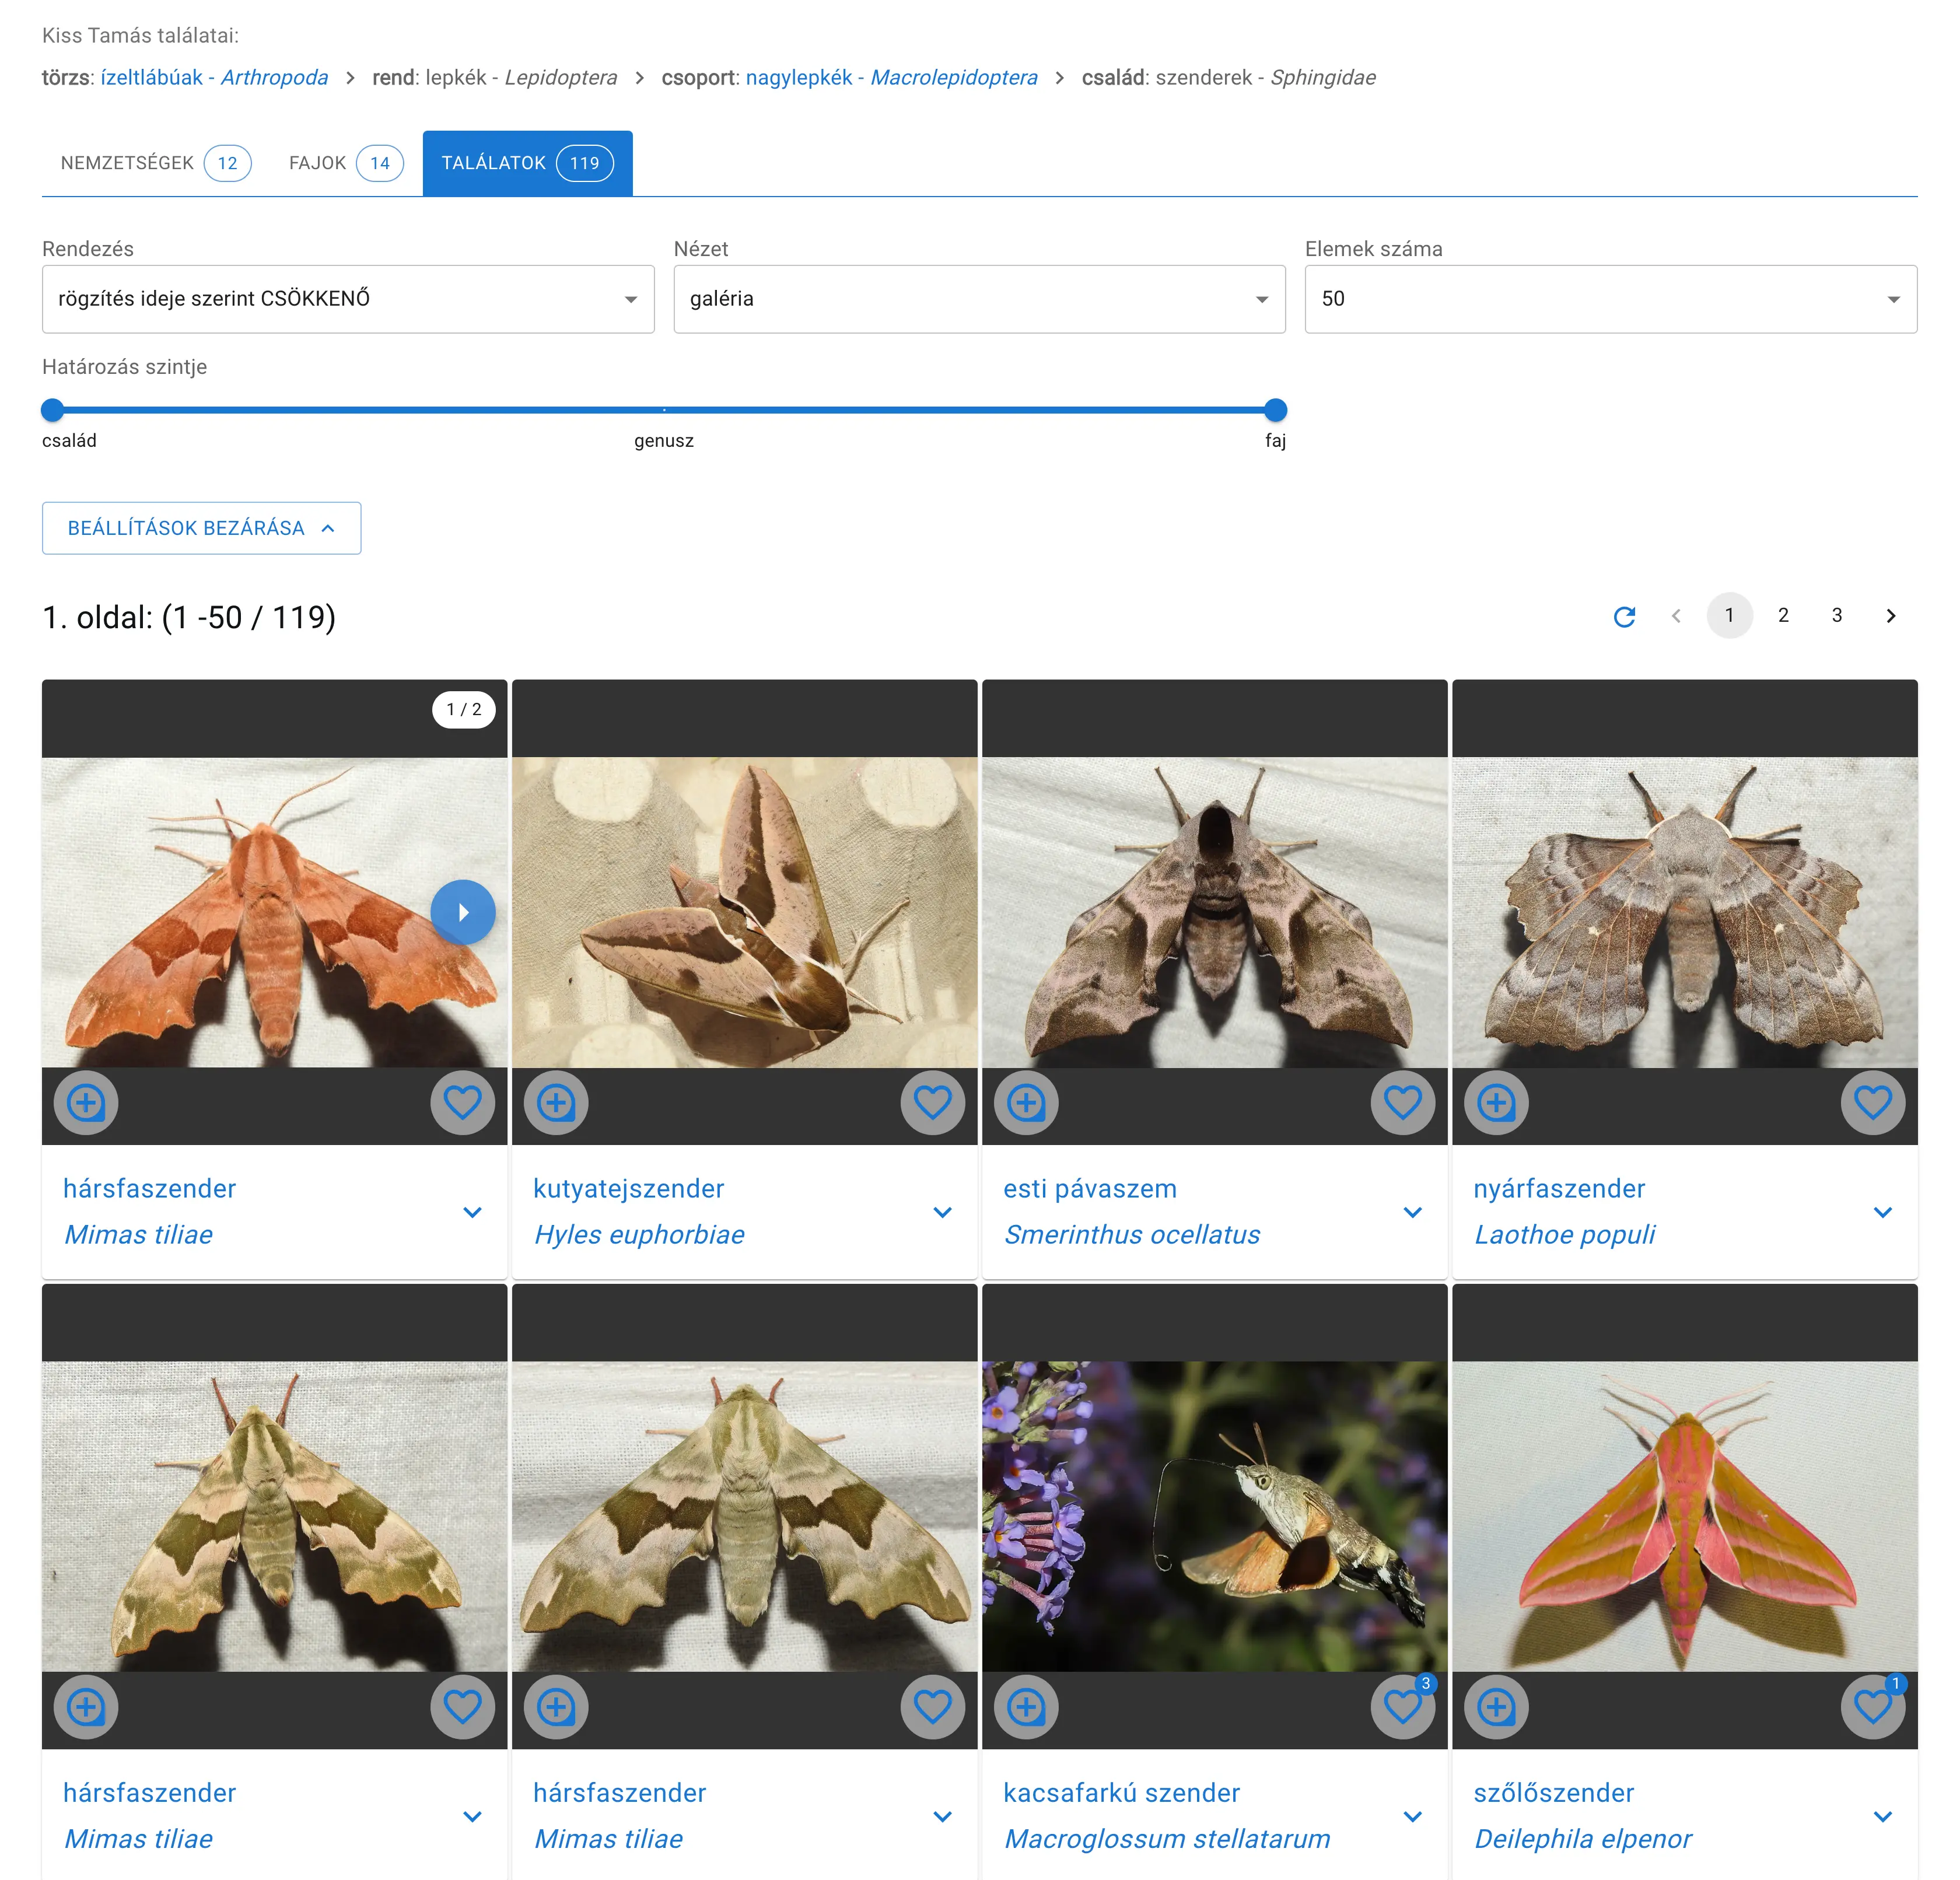Click the previous page arrow
The image size is (1960, 1880).
1676,616
